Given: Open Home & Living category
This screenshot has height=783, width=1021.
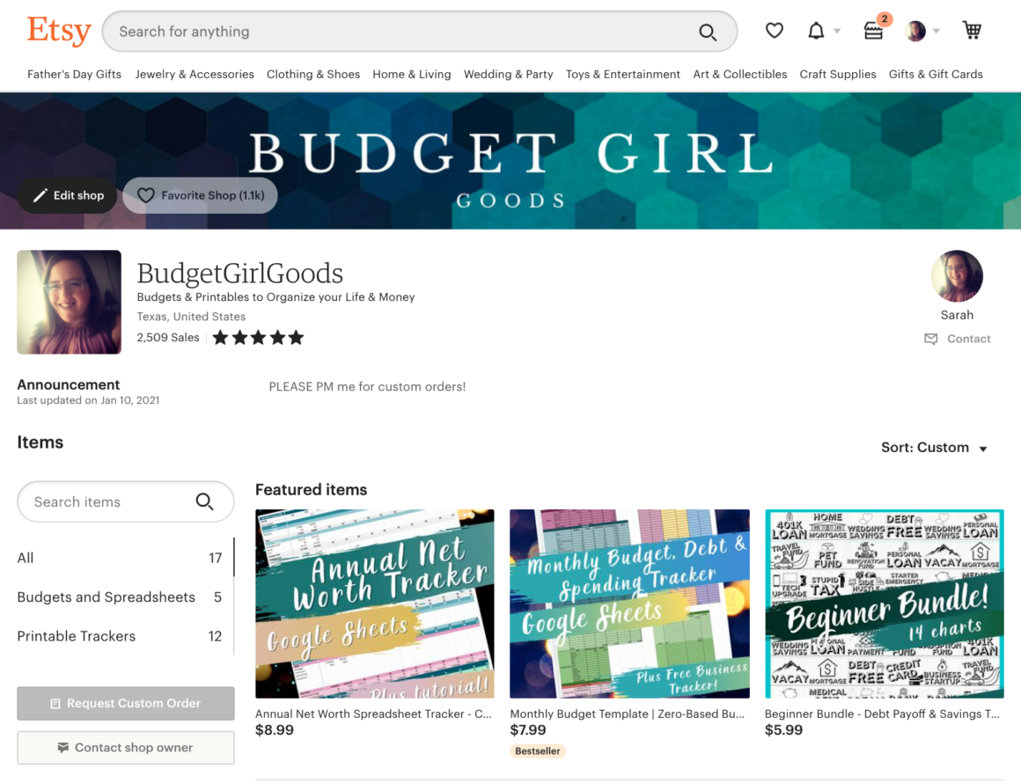Looking at the screenshot, I should (x=412, y=74).
